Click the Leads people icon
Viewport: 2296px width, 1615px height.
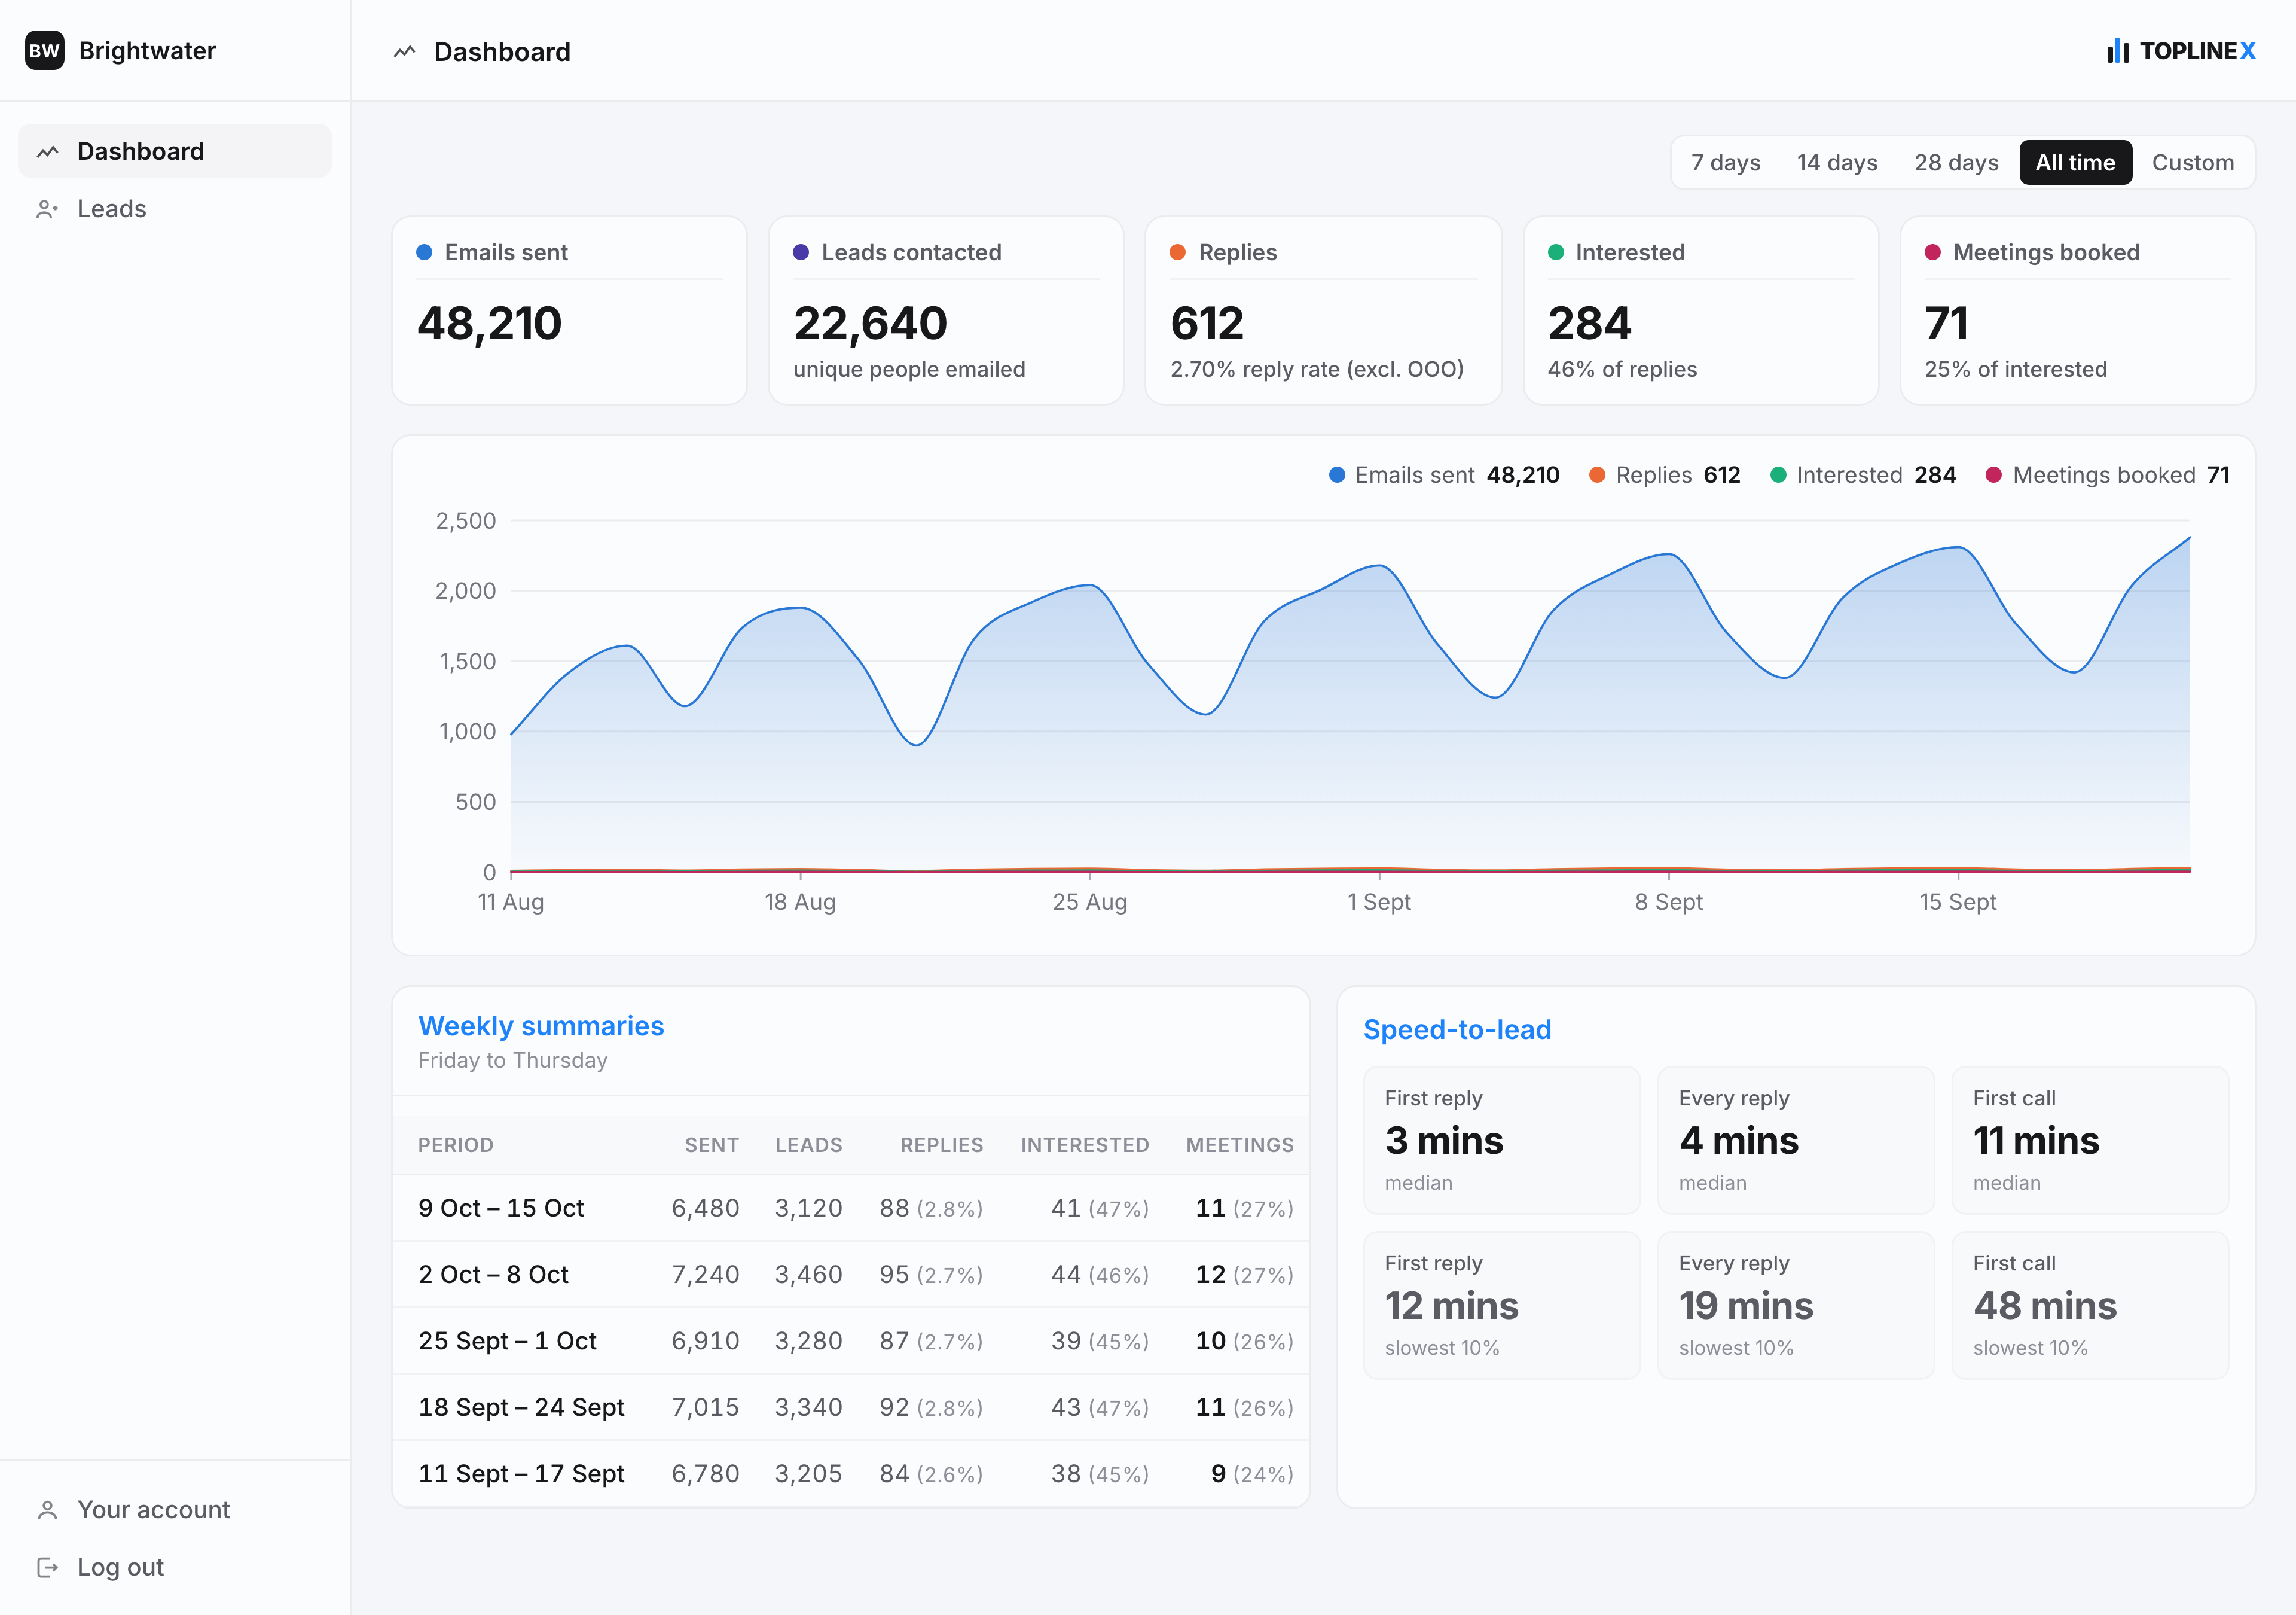[47, 209]
